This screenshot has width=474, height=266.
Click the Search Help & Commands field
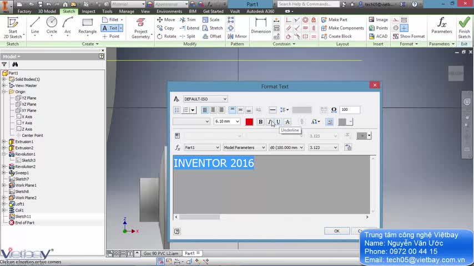point(307,4)
